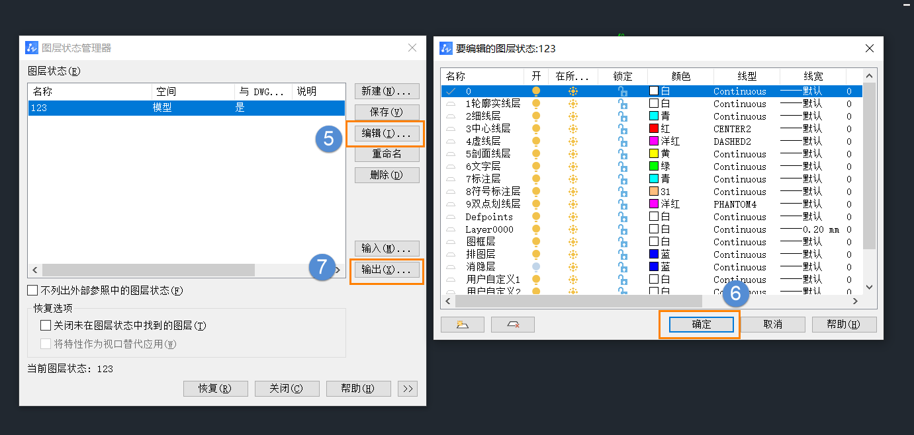Turn off the bulb for layer 1轮廓实线层
Viewport: 914px width, 435px height.
536,104
